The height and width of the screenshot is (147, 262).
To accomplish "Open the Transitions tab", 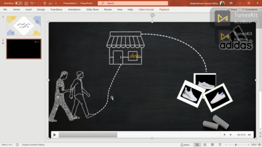I will (x=56, y=9).
